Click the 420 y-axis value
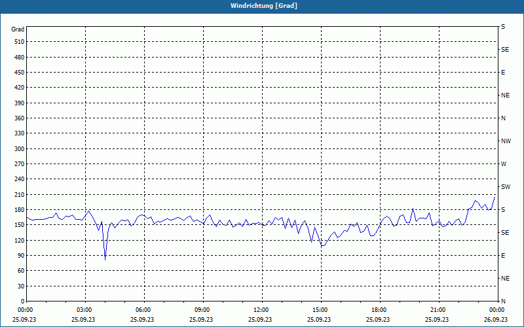524x327 pixels. [x=20, y=88]
